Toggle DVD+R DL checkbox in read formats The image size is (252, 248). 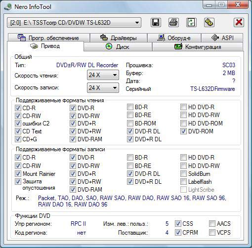click(130, 139)
